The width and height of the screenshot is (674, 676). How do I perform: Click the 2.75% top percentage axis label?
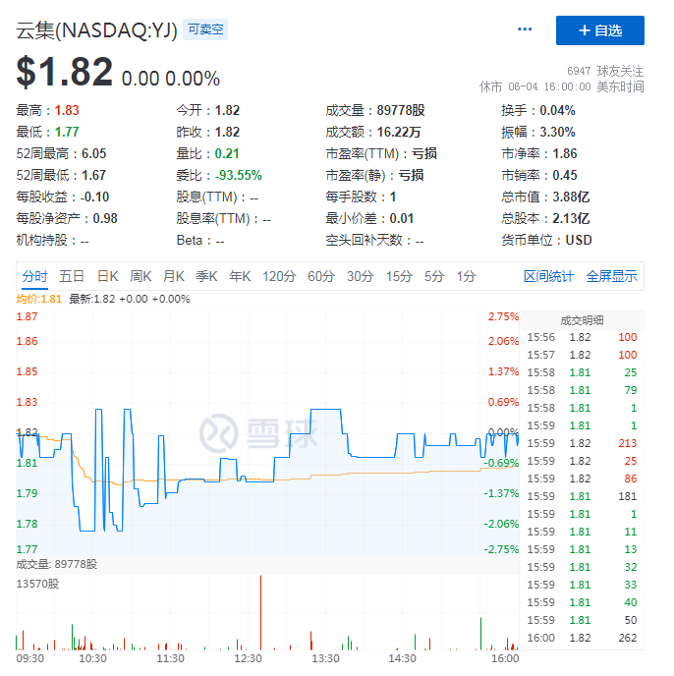[503, 316]
